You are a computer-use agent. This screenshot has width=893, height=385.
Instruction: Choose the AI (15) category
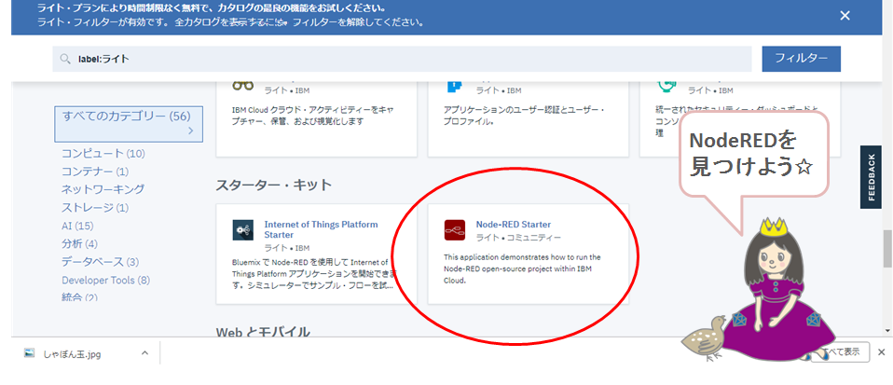(x=77, y=226)
